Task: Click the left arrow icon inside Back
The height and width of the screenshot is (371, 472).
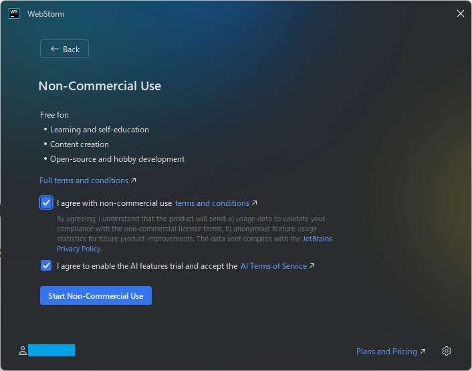Action: pos(55,49)
